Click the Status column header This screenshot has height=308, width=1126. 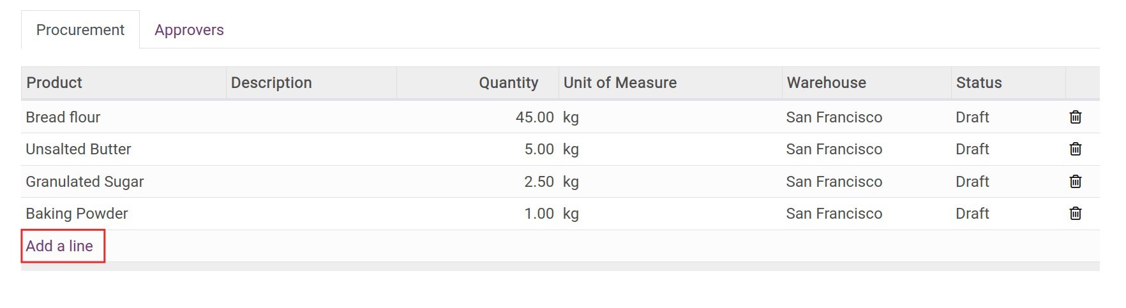[x=979, y=83]
